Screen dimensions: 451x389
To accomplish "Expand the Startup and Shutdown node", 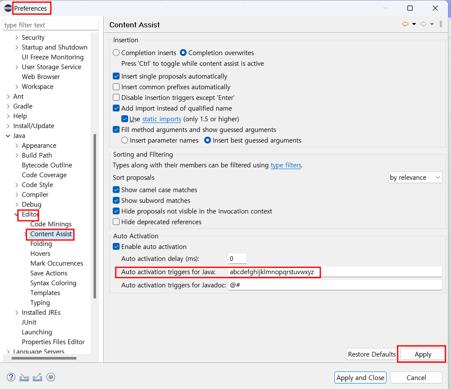I will pyautogui.click(x=17, y=47).
